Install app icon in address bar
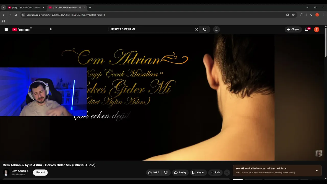Screen dimensions: 327x184 tap(288, 15)
